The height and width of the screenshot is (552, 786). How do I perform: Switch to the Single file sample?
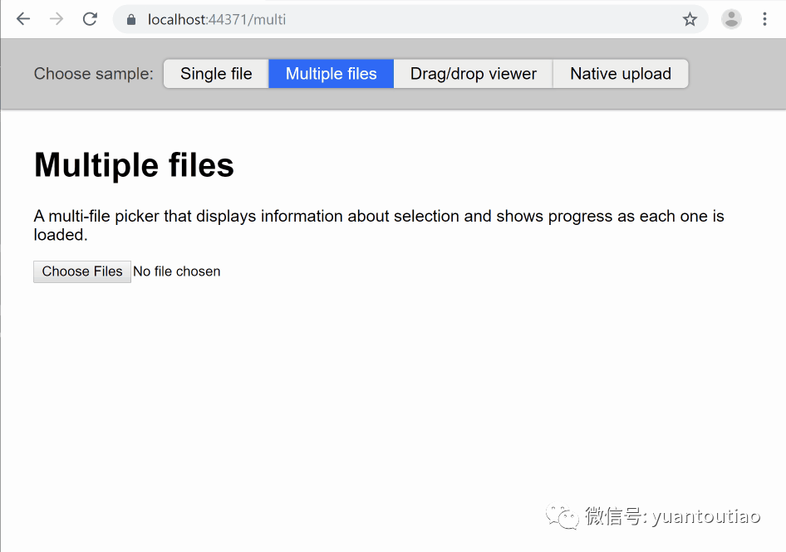click(x=216, y=74)
